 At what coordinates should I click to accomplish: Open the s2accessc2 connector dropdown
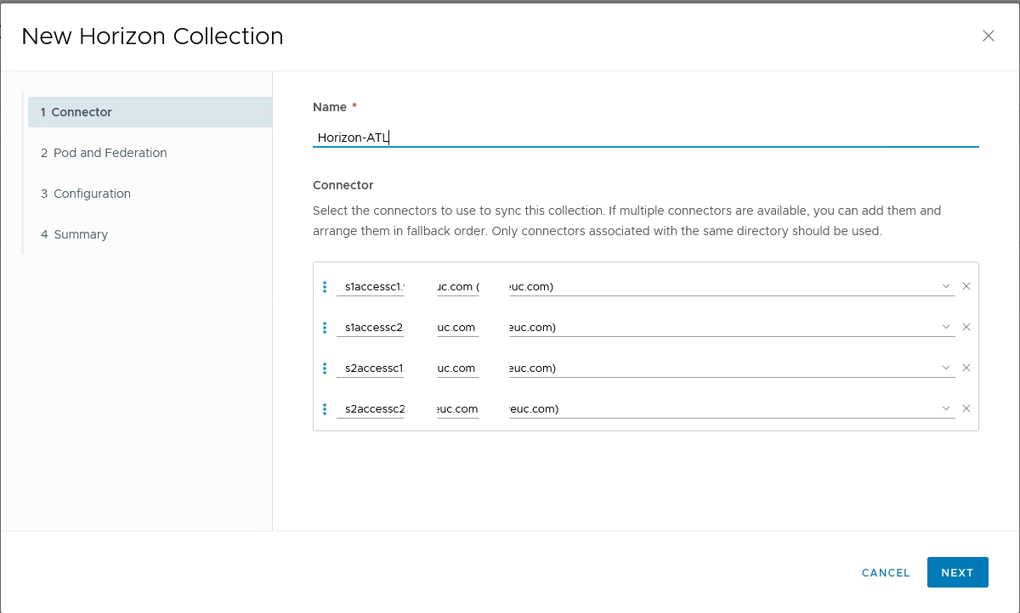946,409
